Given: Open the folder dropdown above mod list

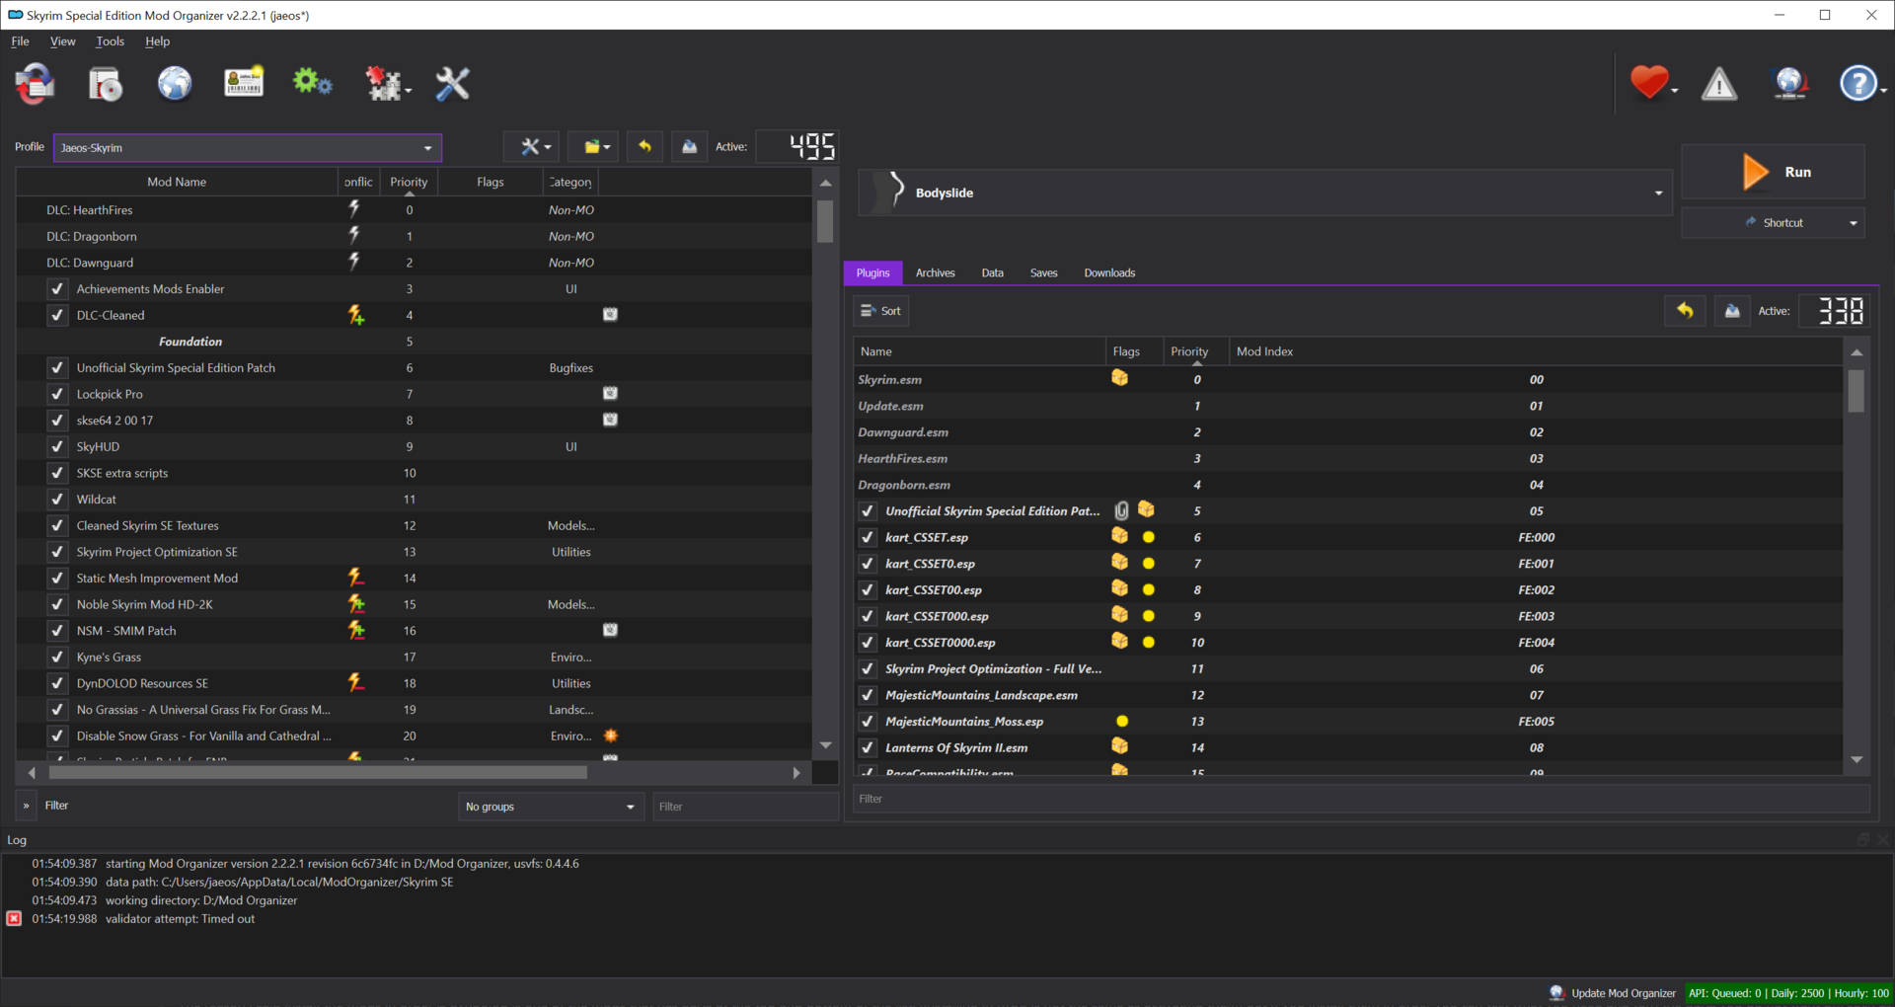Looking at the screenshot, I should tap(593, 147).
